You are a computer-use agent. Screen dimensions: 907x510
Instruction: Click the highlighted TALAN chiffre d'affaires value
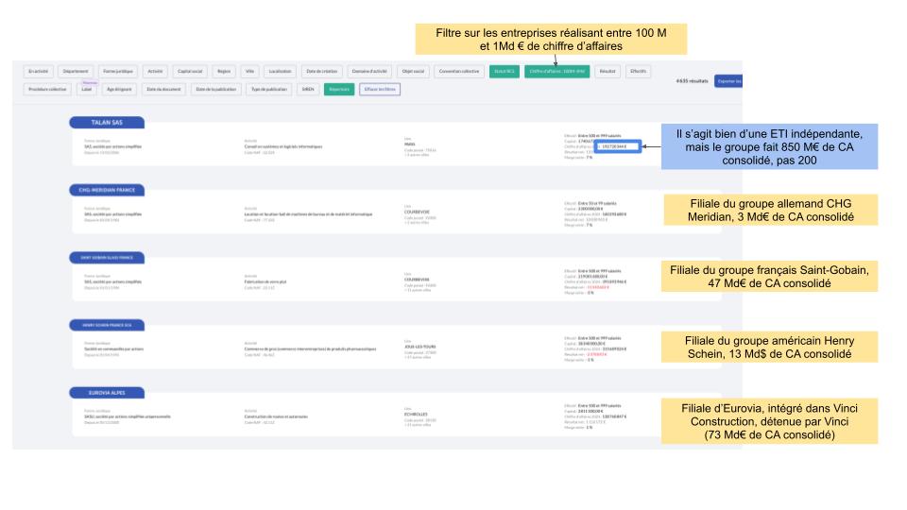pos(618,148)
